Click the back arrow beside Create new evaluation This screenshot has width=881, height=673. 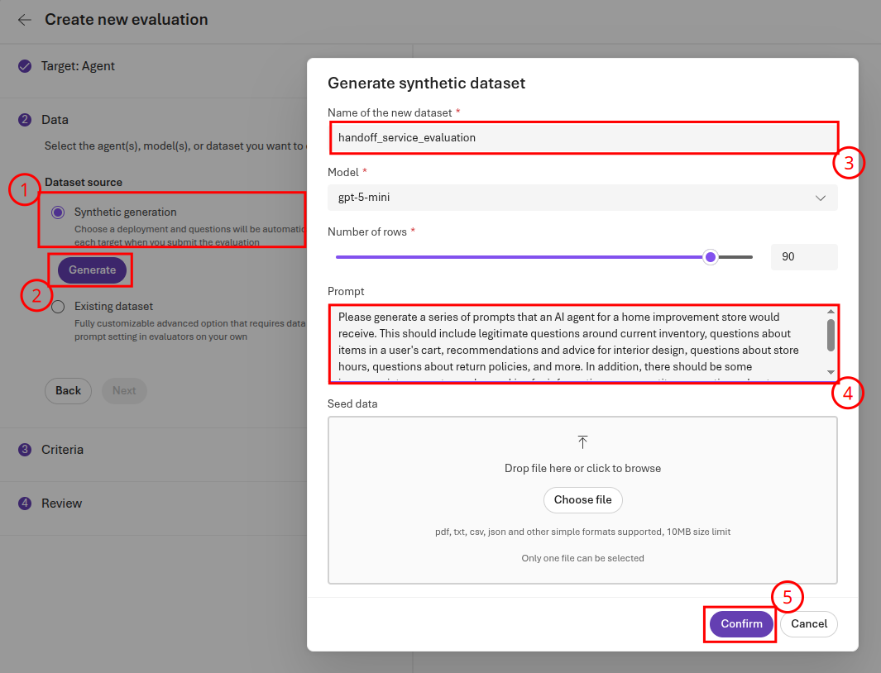25,20
